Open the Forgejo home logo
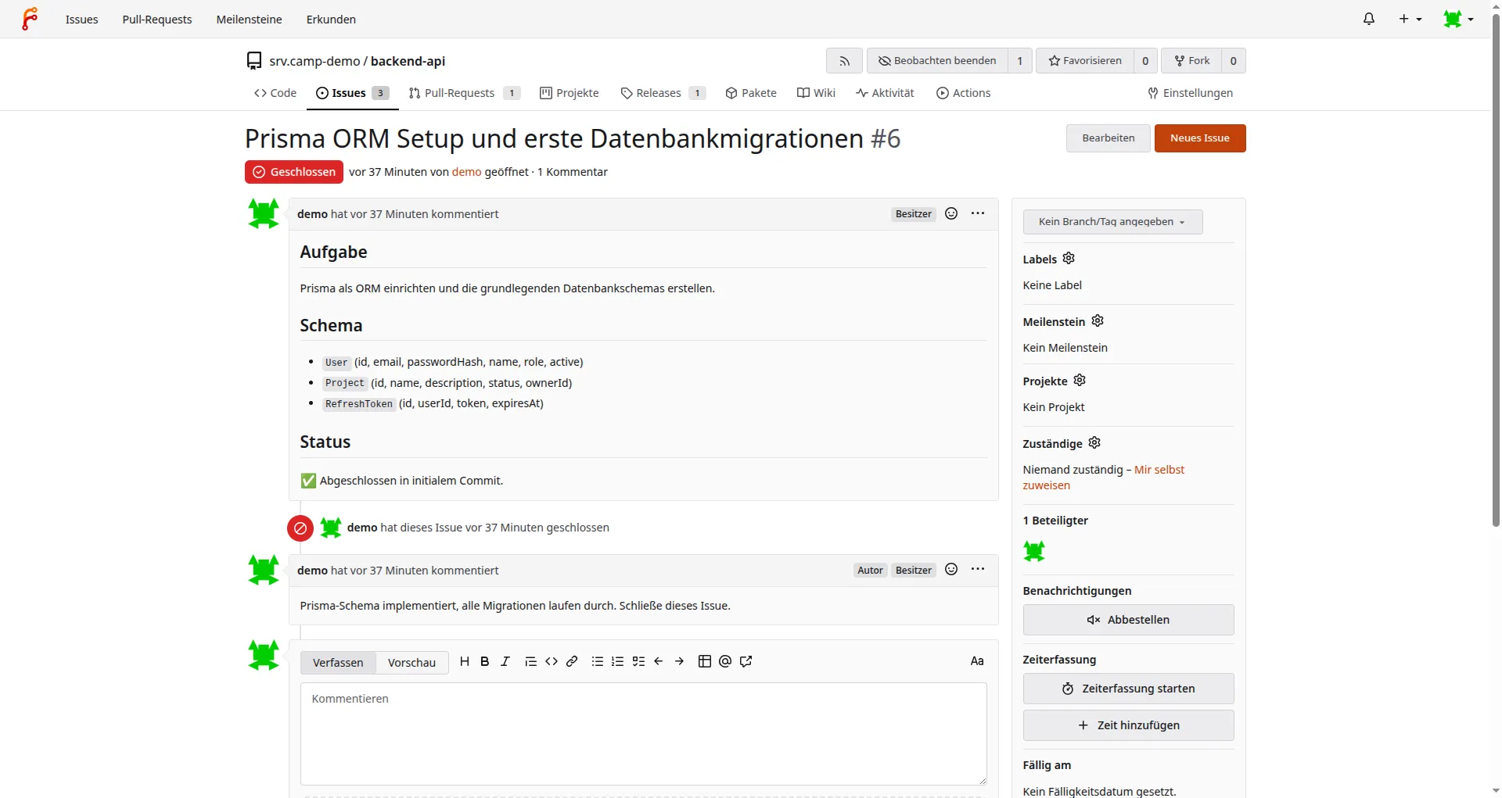 tap(30, 19)
